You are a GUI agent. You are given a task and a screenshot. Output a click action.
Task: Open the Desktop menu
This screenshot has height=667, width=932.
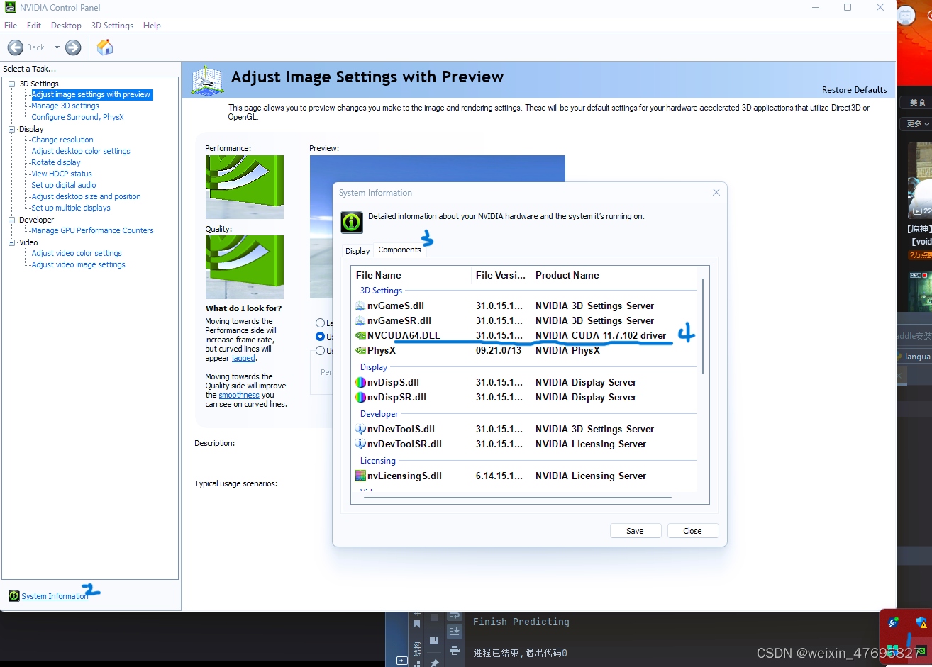[66, 26]
